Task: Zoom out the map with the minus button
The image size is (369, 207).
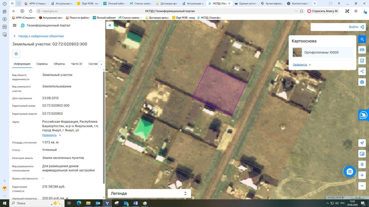Action: click(362, 186)
